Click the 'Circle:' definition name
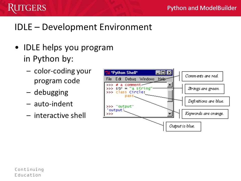Screen dimensions: 241x181 tap(137, 92)
